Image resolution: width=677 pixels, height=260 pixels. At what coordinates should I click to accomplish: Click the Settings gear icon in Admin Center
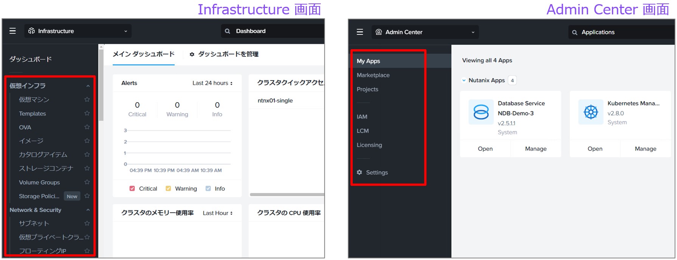(x=360, y=172)
